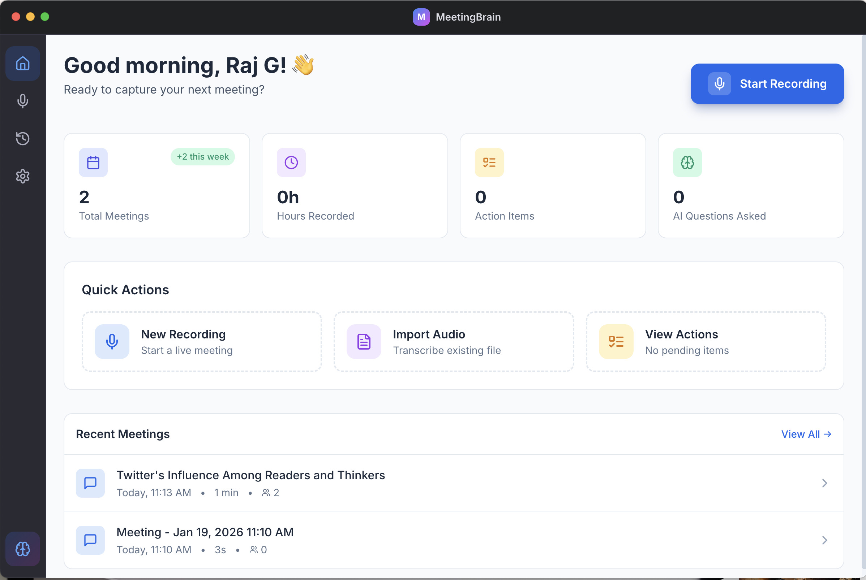Viewport: 866px width, 580px height.
Task: Click the View All link
Action: (x=806, y=434)
